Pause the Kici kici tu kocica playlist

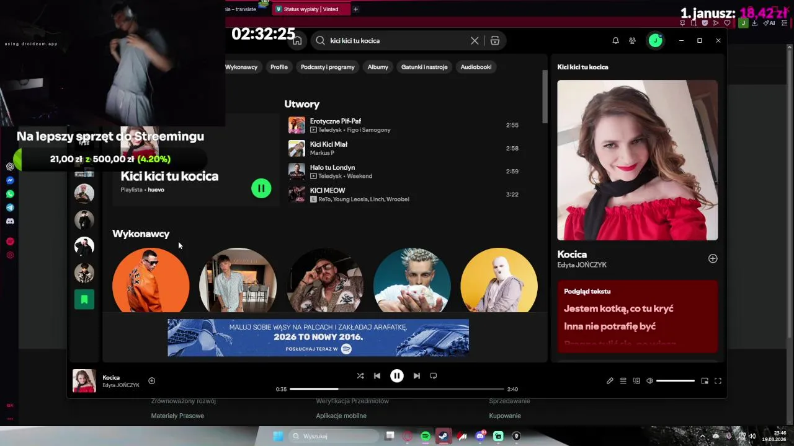pos(261,188)
